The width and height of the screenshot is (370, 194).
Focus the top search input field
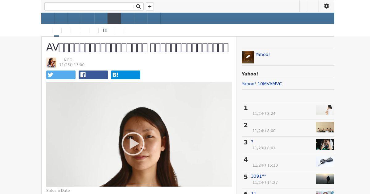[89, 6]
